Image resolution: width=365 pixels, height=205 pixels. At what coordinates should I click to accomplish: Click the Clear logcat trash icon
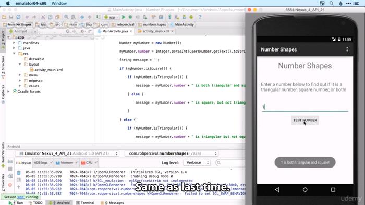(x=19, y=173)
